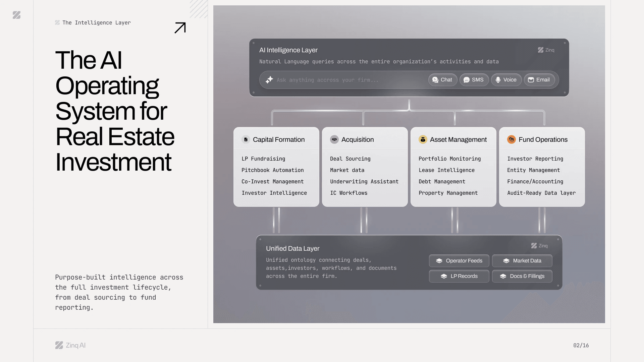The height and width of the screenshot is (362, 644).
Task: Click the 'Fund Operations' card heading
Action: (x=543, y=139)
